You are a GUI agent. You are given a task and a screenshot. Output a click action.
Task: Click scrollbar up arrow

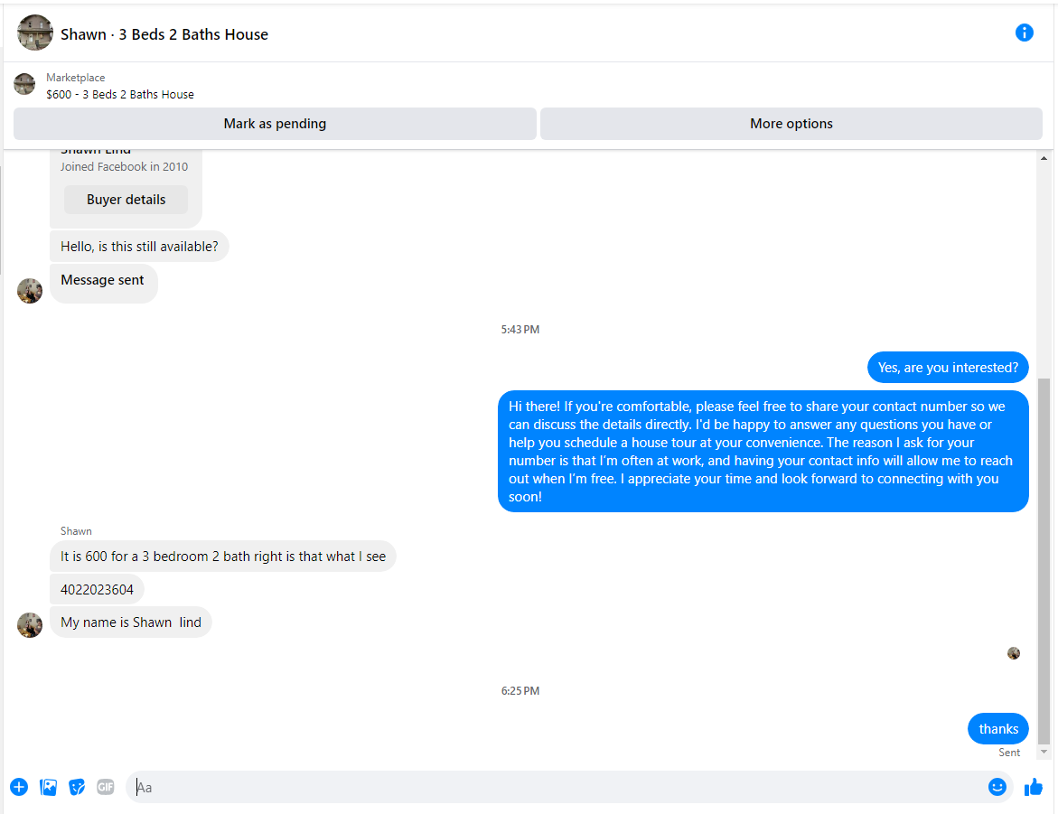tap(1044, 159)
